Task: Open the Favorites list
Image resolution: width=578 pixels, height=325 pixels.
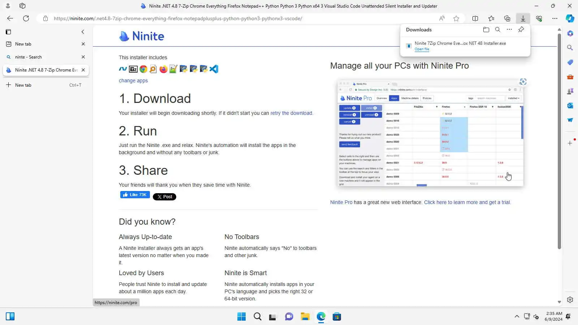Action: [x=491, y=18]
